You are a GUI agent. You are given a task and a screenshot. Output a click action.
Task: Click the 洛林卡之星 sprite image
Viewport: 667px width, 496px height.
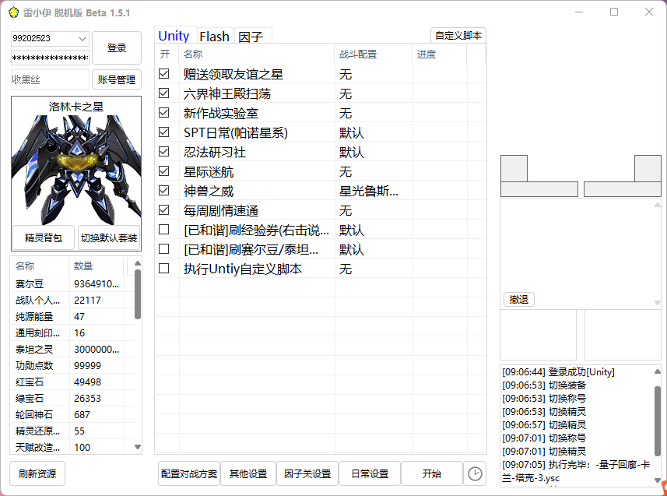(76, 170)
